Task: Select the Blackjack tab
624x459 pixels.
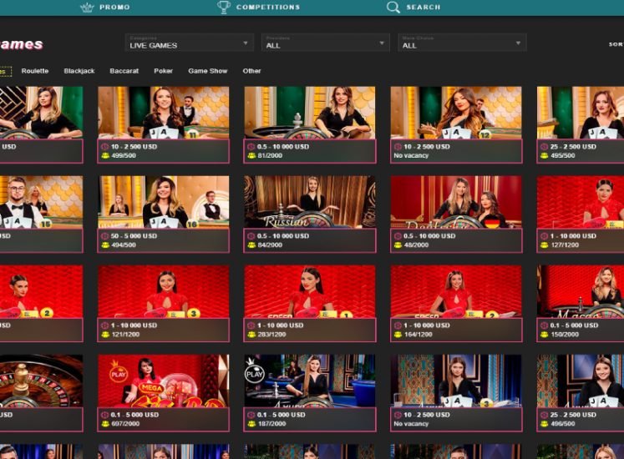Action: click(x=79, y=71)
